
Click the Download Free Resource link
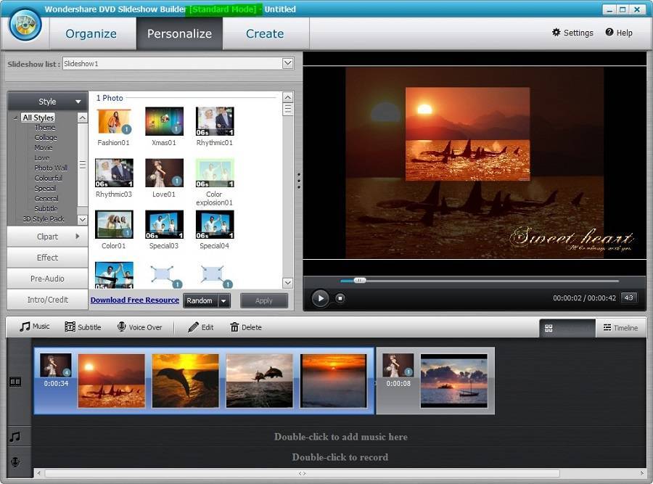(x=135, y=300)
